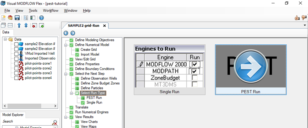
Task: Open project with the red folder icon
Action: 10,18
